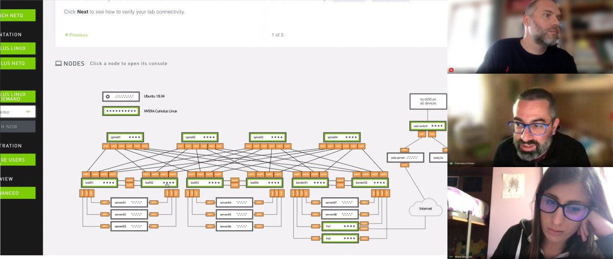The width and height of the screenshot is (613, 259).
Task: Open the border02 node console
Action: [x=370, y=182]
